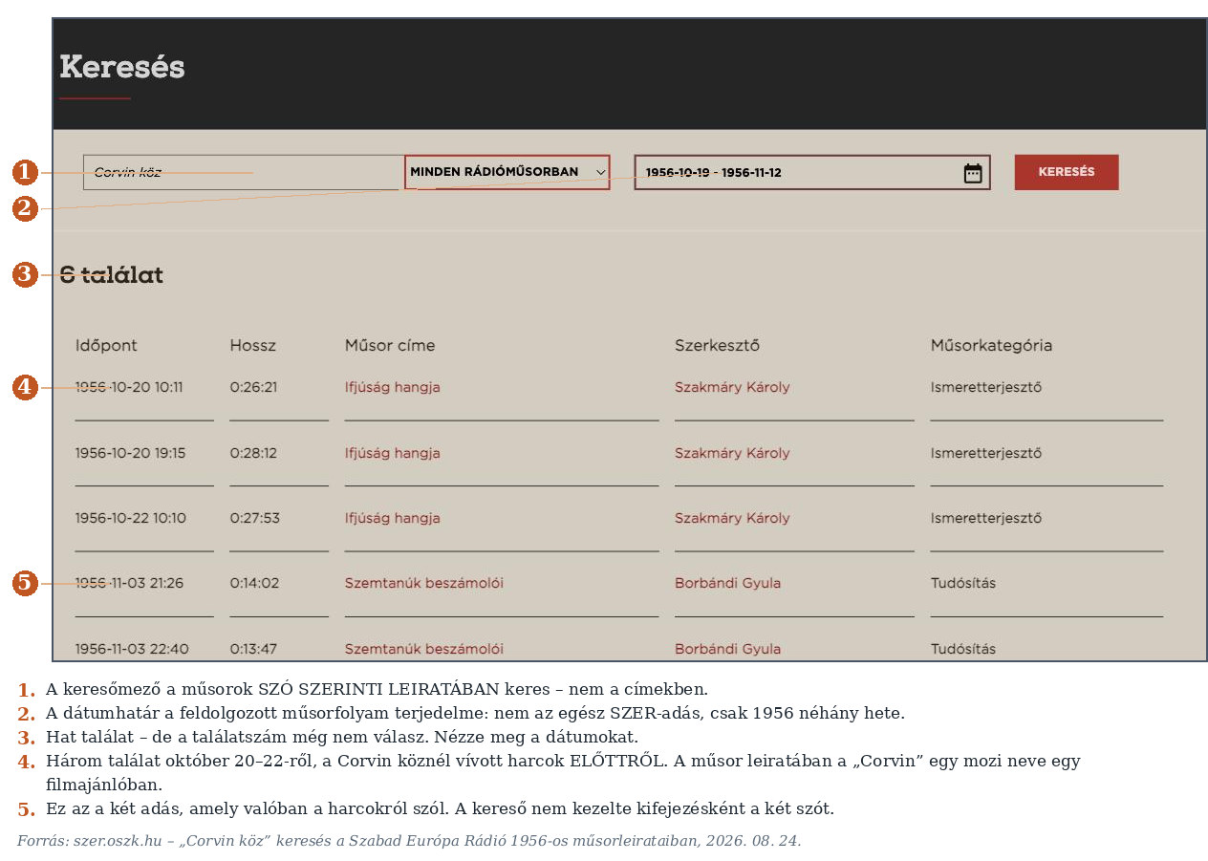Click the 1956-10-20 19:15 timestamp
The image size is (1208, 861).
(x=130, y=453)
